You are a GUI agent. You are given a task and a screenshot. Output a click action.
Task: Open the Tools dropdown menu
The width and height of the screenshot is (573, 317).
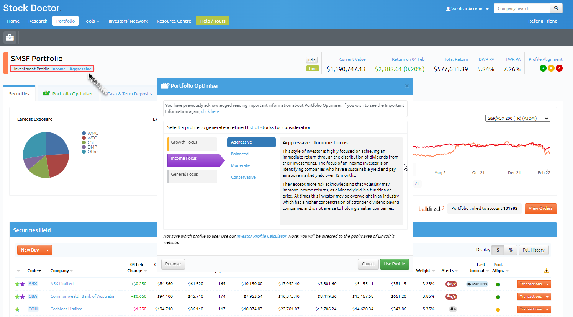coord(92,21)
